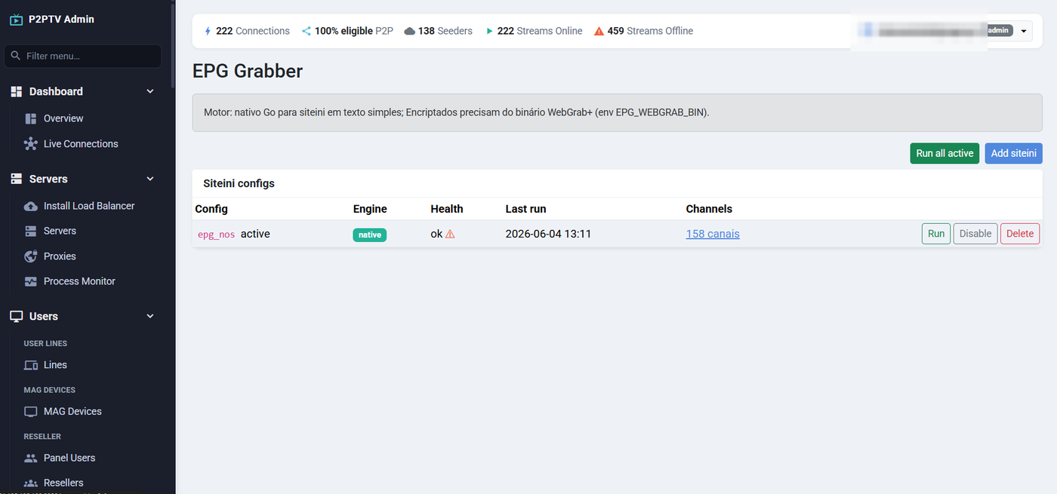Collapse the Users section chevron

149,316
